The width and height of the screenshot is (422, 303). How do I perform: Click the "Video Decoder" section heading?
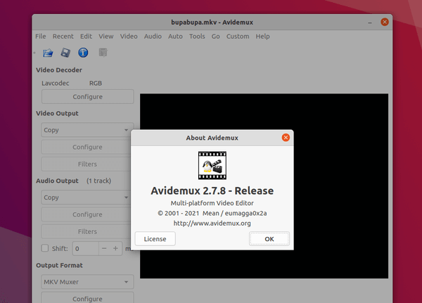pos(59,70)
